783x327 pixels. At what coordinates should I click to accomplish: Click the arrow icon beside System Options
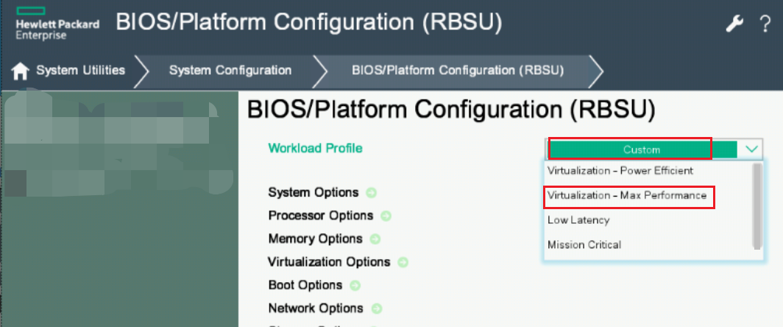pyautogui.click(x=372, y=193)
